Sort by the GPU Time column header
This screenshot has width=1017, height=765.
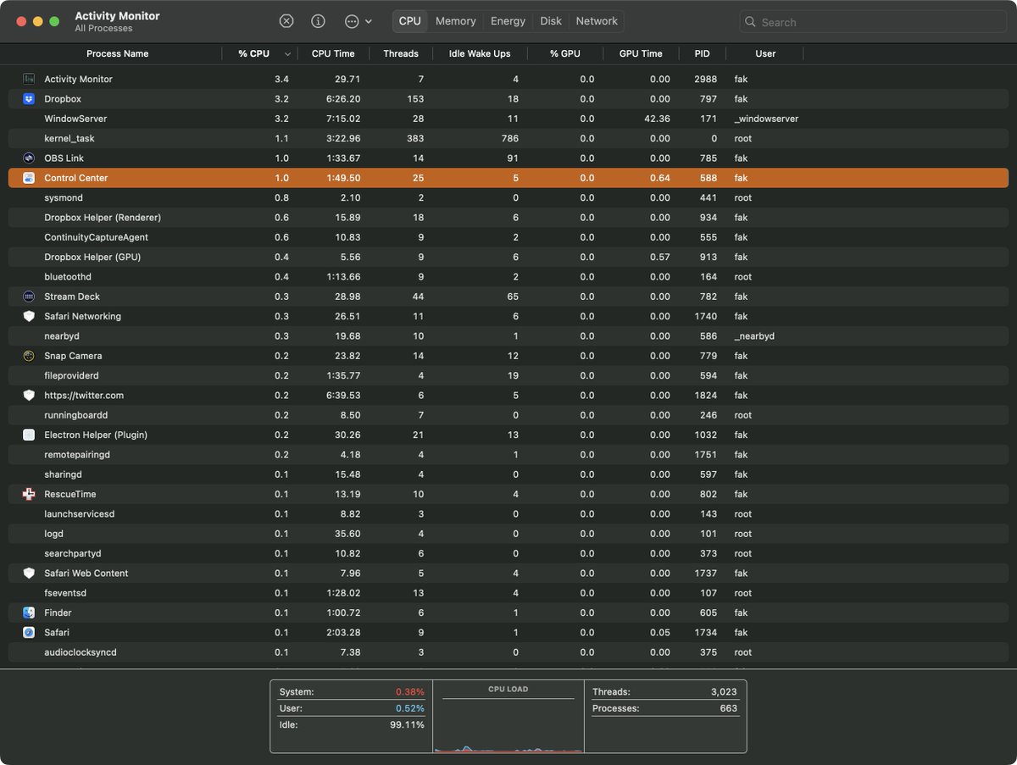pyautogui.click(x=641, y=53)
